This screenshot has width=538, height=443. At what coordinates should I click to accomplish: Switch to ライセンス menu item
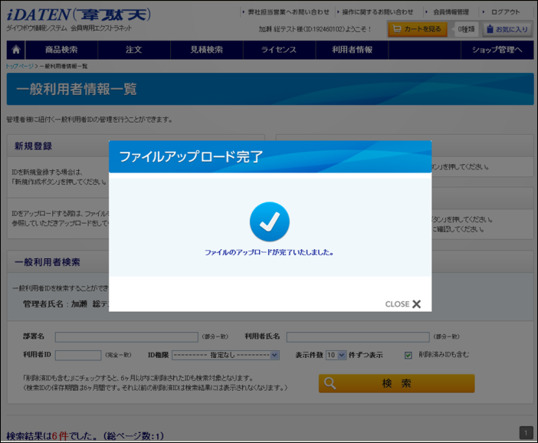(279, 50)
